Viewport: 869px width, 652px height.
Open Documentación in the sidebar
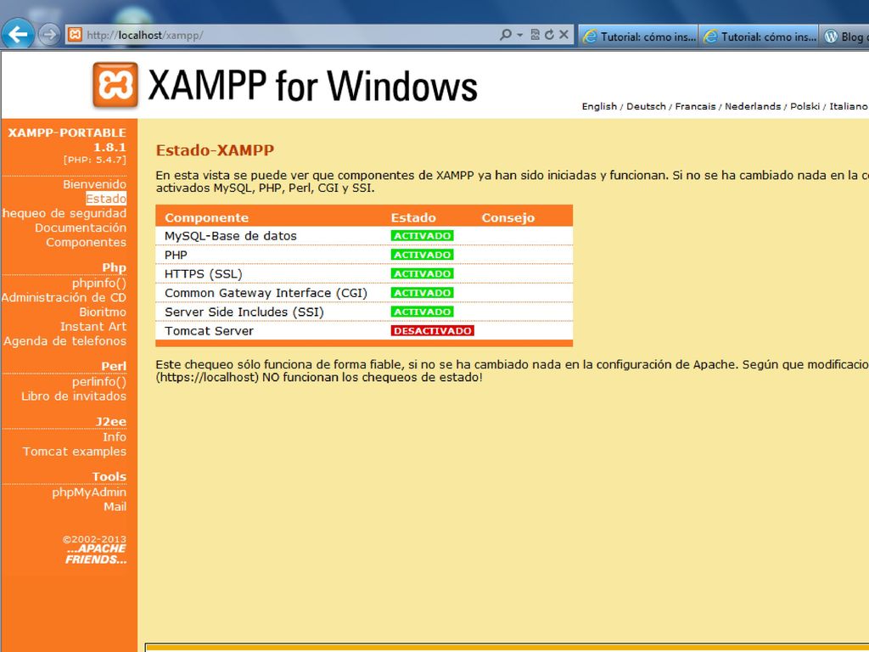point(81,228)
